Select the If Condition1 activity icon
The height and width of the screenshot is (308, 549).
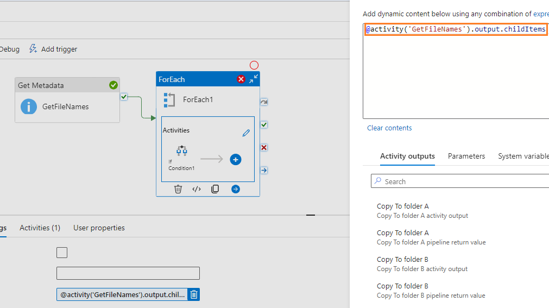(x=182, y=150)
